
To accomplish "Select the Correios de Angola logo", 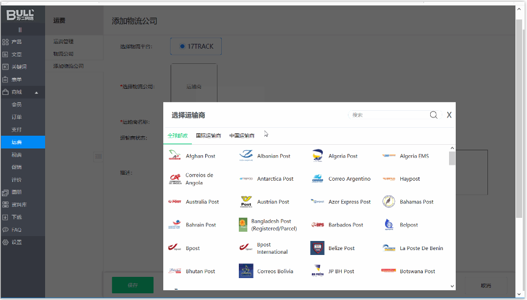I will click(175, 179).
